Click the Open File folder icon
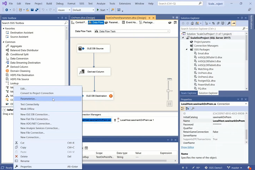This screenshot has height=170, width=255. (28, 10)
